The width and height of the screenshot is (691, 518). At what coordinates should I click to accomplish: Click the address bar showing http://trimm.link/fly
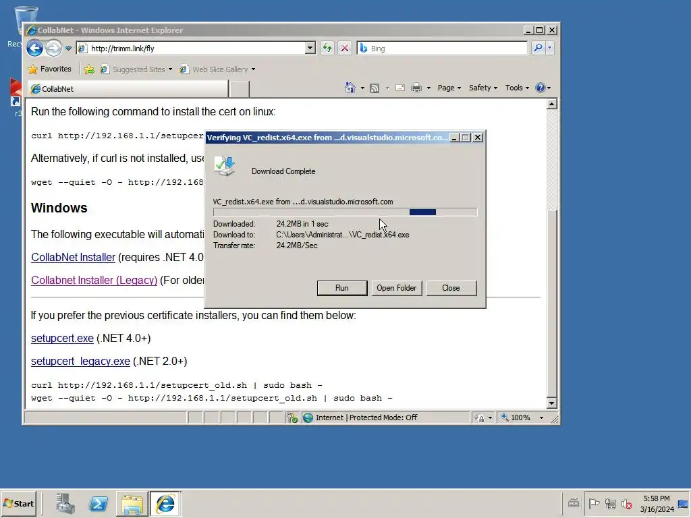tap(190, 48)
